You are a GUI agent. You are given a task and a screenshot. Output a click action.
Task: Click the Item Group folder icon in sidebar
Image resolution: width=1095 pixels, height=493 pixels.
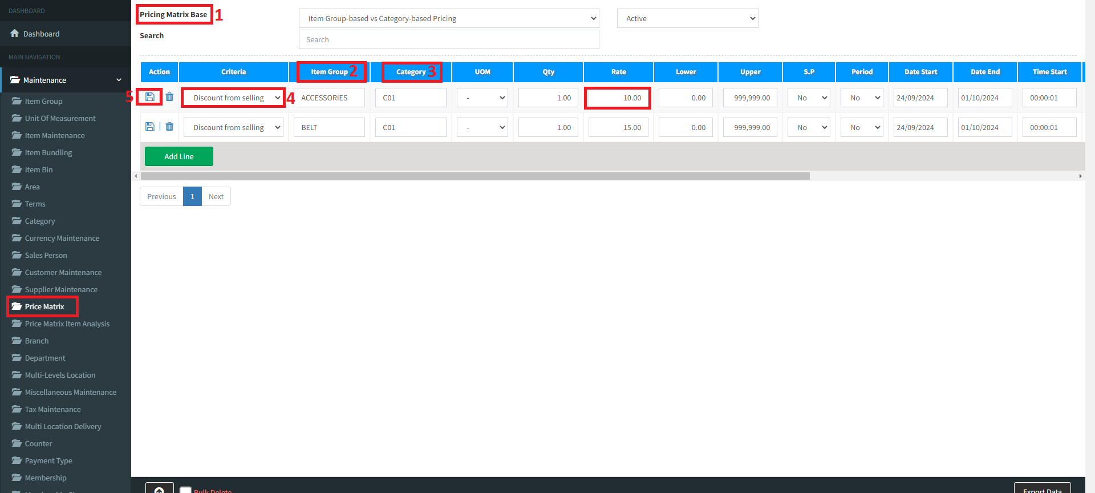pos(17,101)
